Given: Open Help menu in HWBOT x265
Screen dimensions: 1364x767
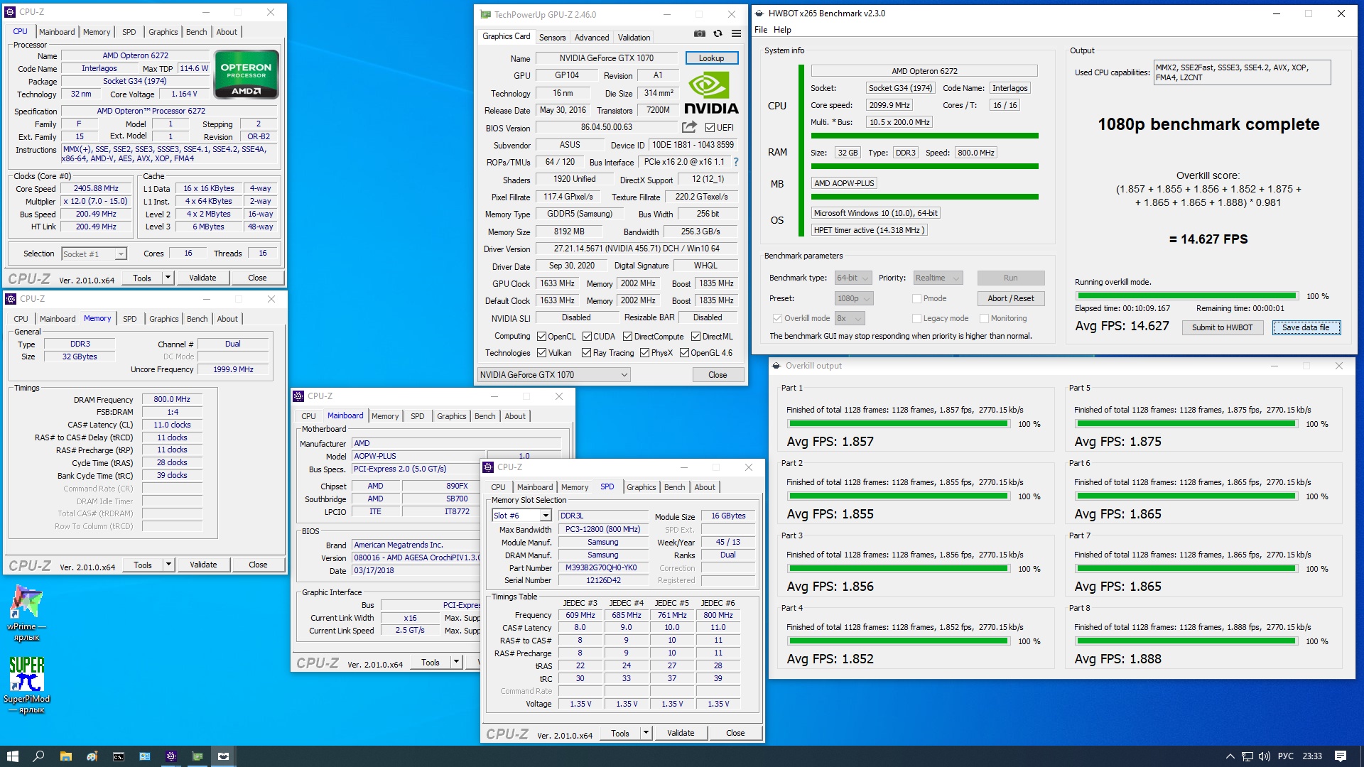Looking at the screenshot, I should tap(782, 30).
